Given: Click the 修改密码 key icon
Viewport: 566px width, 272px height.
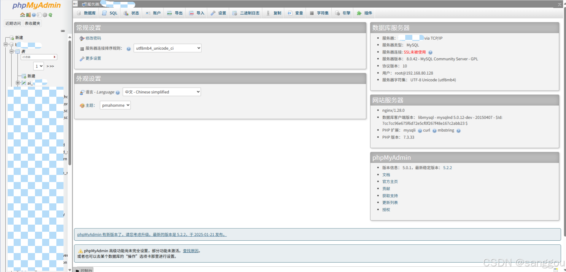Looking at the screenshot, I should [82, 38].
